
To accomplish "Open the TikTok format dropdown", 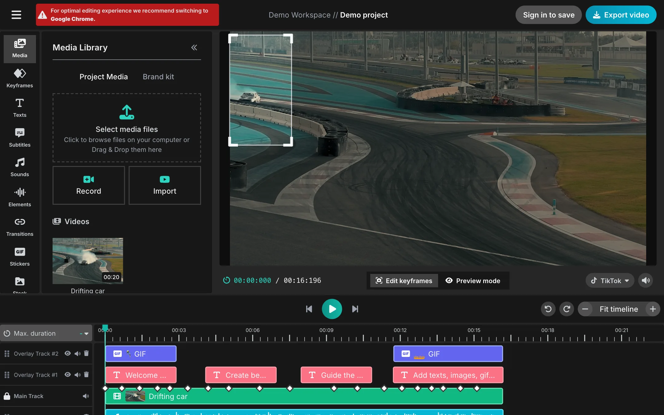I will pos(610,280).
